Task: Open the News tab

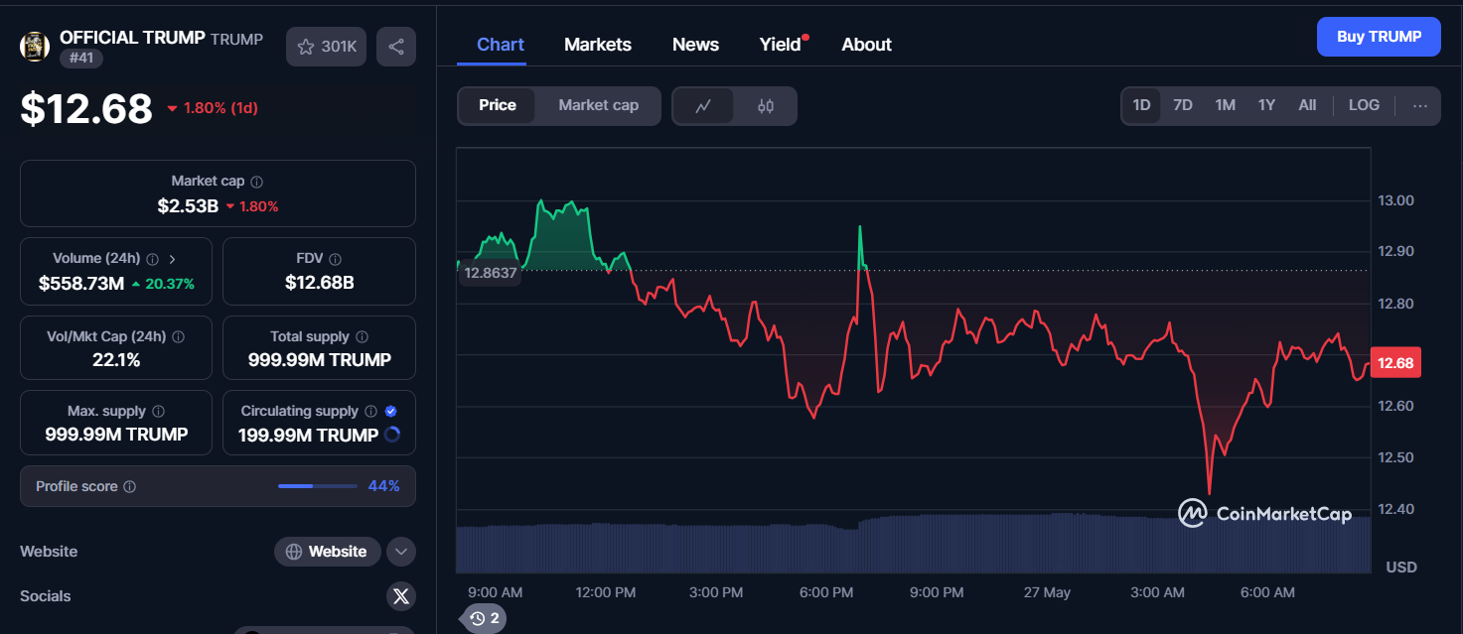Action: point(695,45)
